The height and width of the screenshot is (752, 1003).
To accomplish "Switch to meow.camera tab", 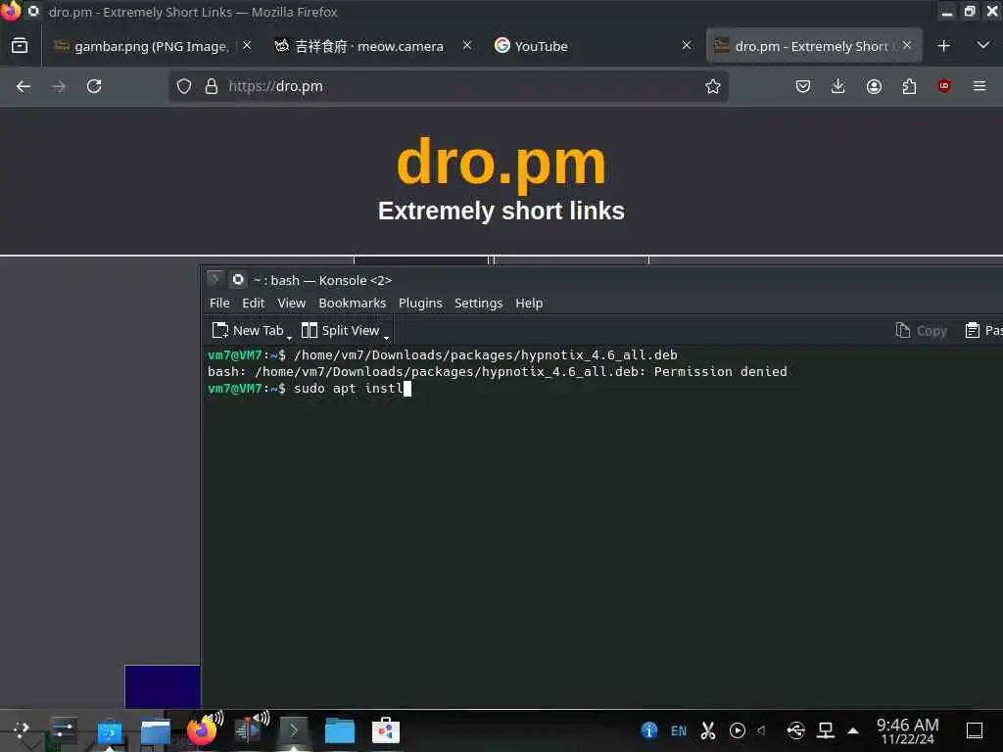I will [368, 46].
